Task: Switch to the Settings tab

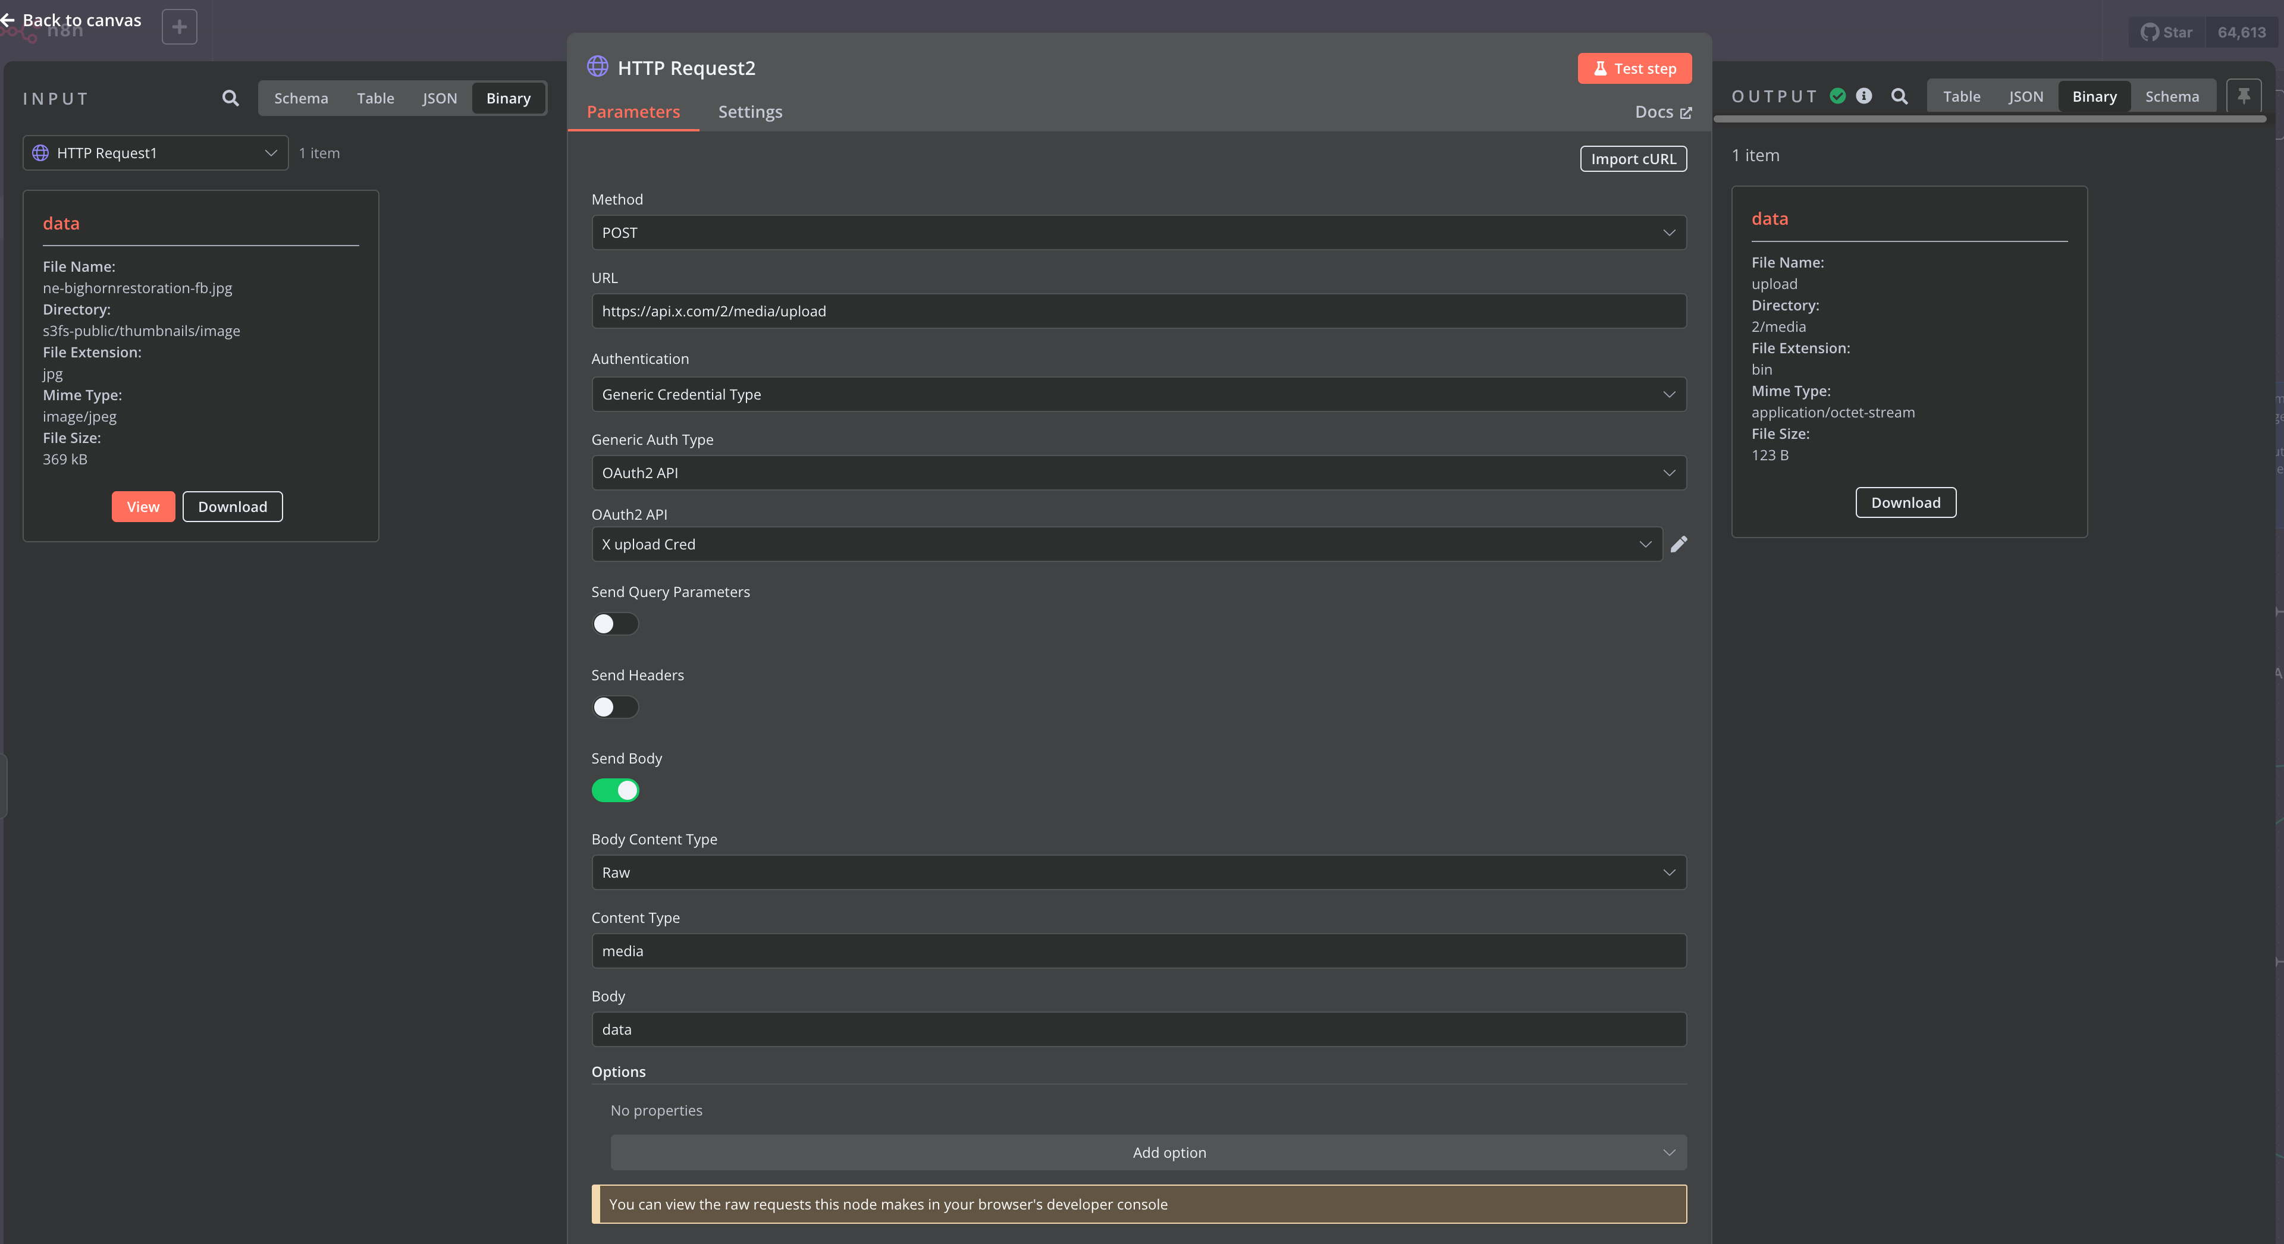Action: click(749, 112)
